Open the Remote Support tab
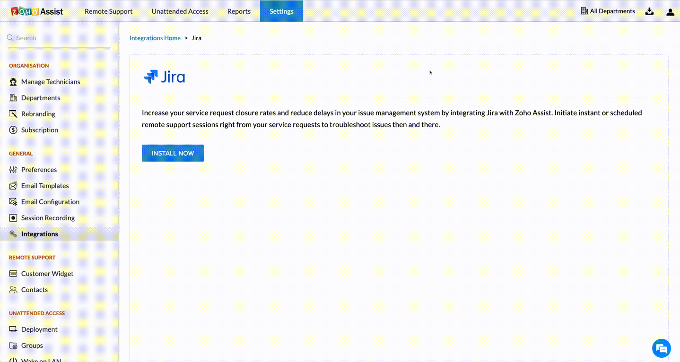This screenshot has width=680, height=362. coord(108,11)
